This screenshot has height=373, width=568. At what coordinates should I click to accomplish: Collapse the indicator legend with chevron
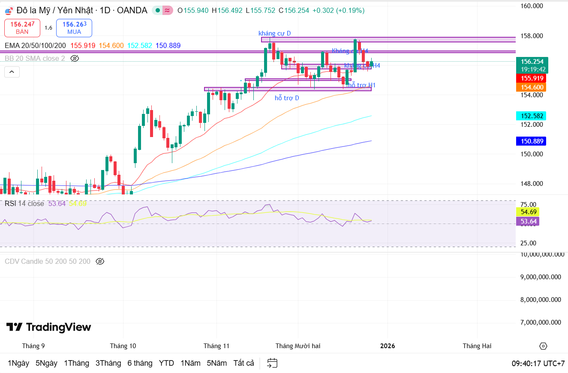(12, 72)
